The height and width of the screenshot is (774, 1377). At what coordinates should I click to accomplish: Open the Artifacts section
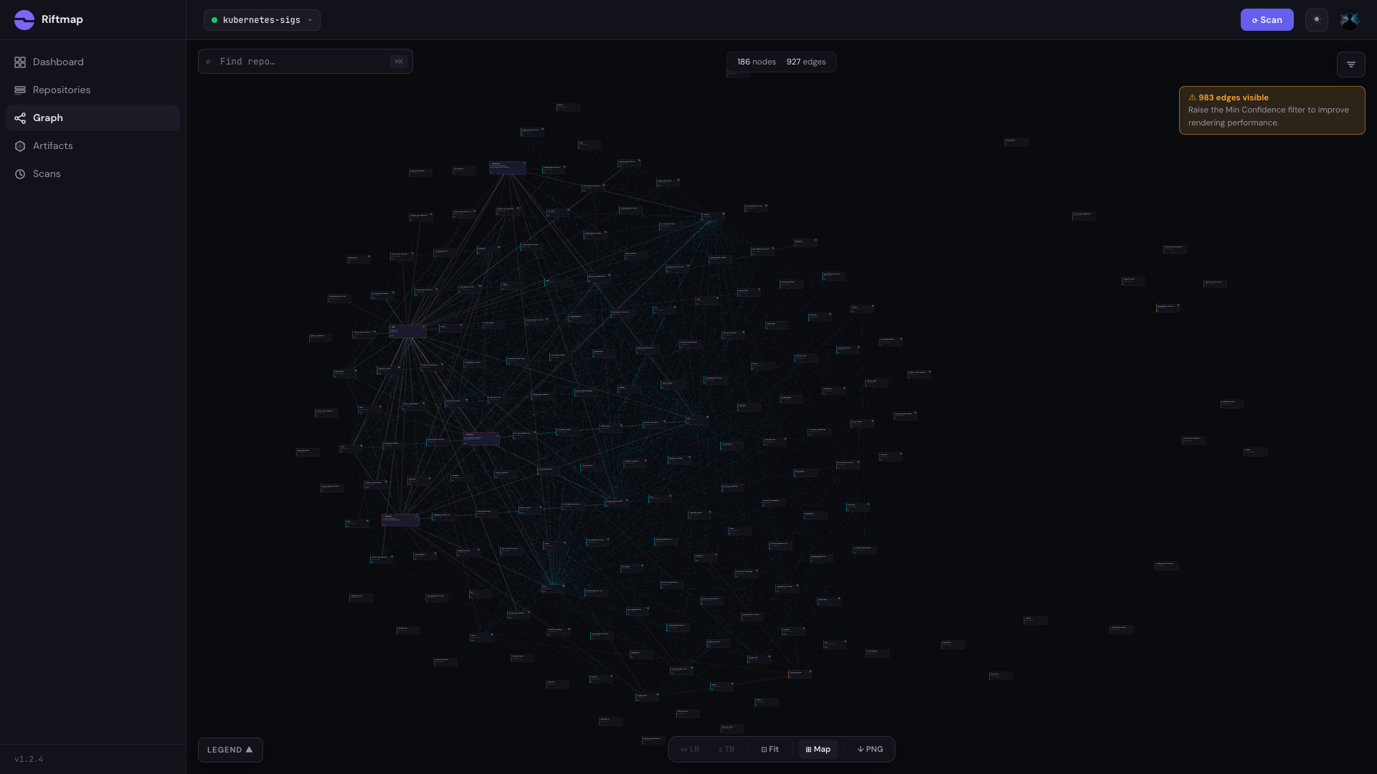tap(93, 146)
